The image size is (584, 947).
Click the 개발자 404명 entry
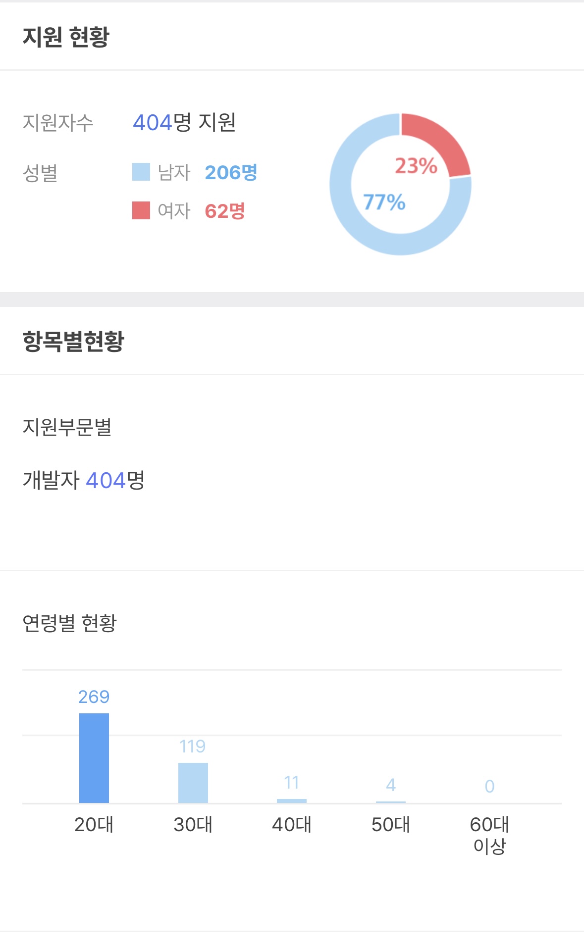pos(84,480)
